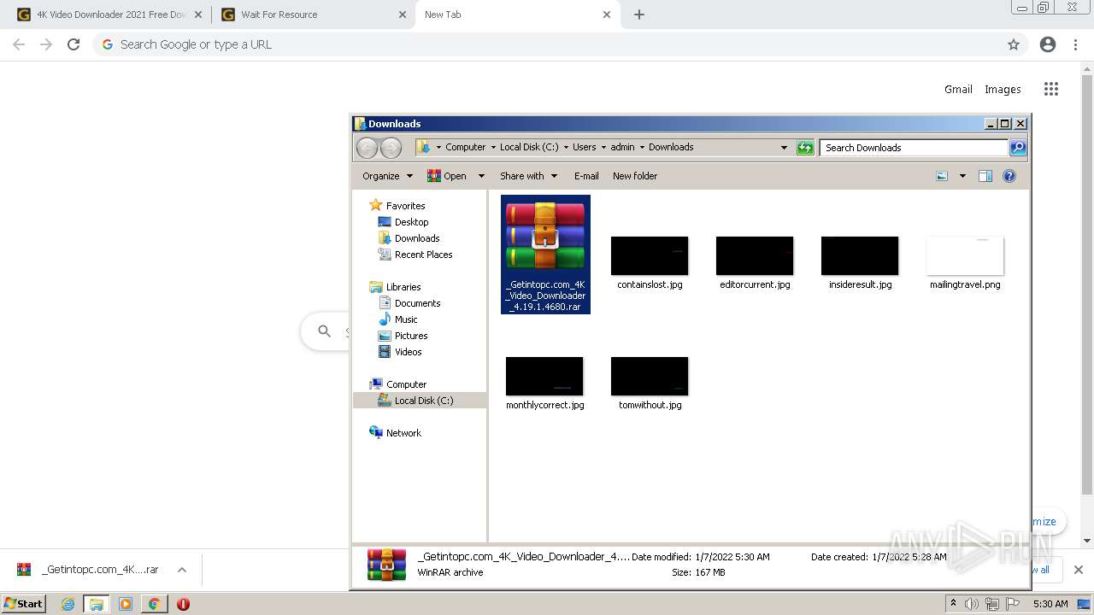Open the view options dropdown arrow
1094x615 pixels.
click(x=962, y=176)
